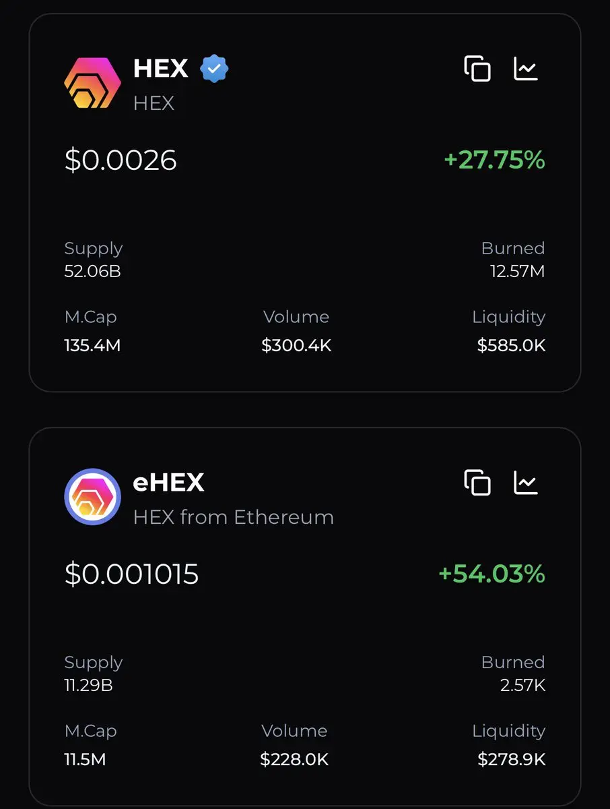Tap the HEX market cap 135.4M
The width and height of the screenshot is (610, 809).
point(92,346)
